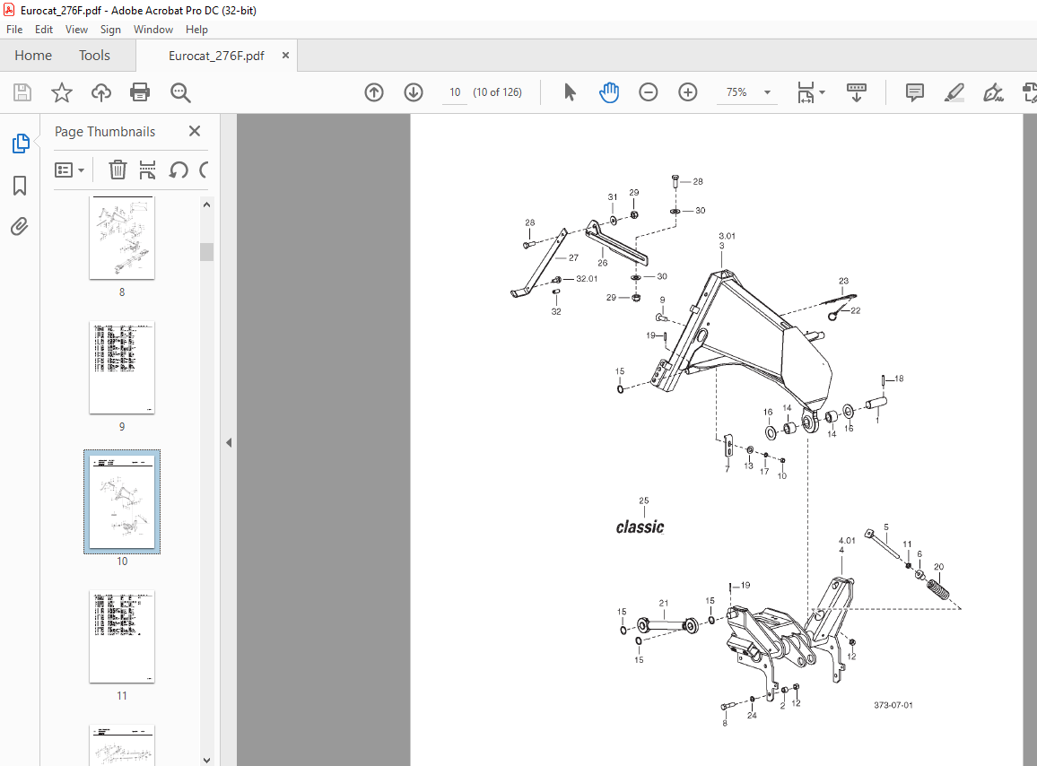Go to next page arrow

[x=414, y=92]
